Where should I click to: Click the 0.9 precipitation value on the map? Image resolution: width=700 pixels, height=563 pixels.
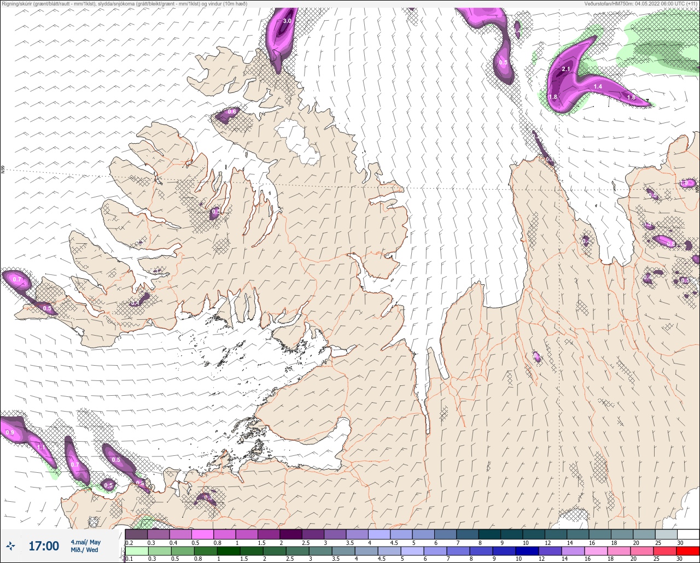click(x=10, y=433)
